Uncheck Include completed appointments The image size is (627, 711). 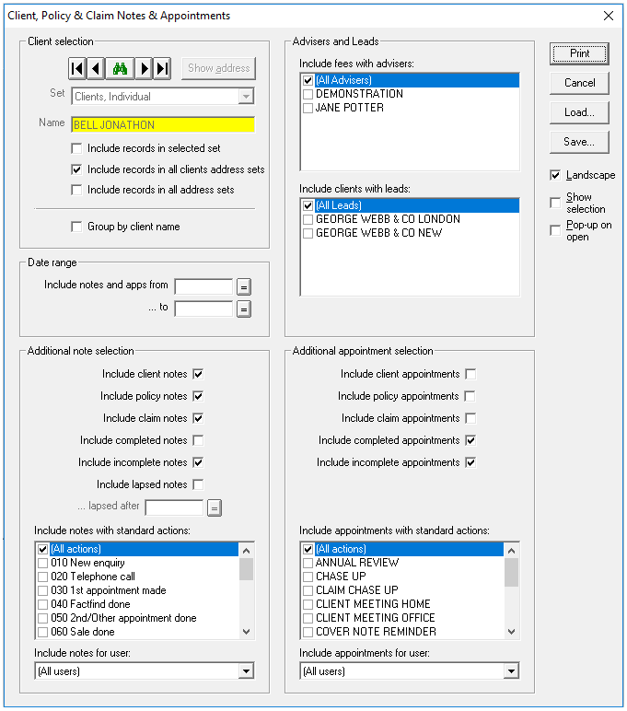(470, 440)
